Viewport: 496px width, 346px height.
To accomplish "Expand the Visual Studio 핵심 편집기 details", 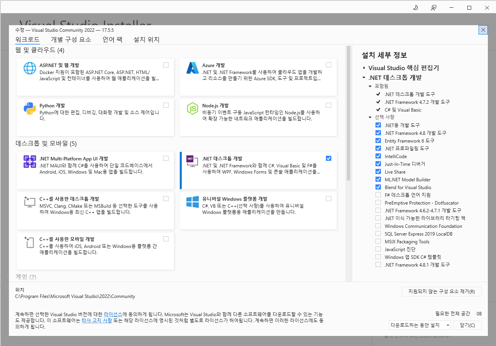I will (x=365, y=67).
